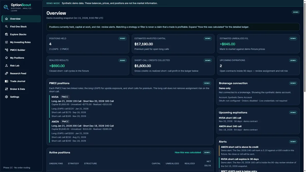
Task: Open the Research Feed
Action: pyautogui.click(x=21, y=73)
